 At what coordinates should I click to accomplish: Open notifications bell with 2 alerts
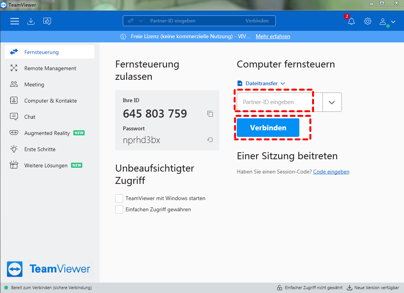pos(351,21)
